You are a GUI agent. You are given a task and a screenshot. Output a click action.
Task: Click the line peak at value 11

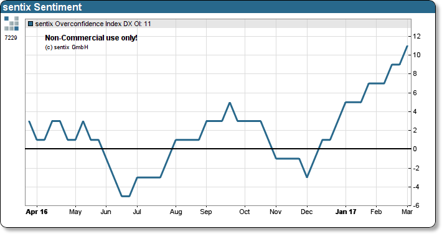coord(407,46)
